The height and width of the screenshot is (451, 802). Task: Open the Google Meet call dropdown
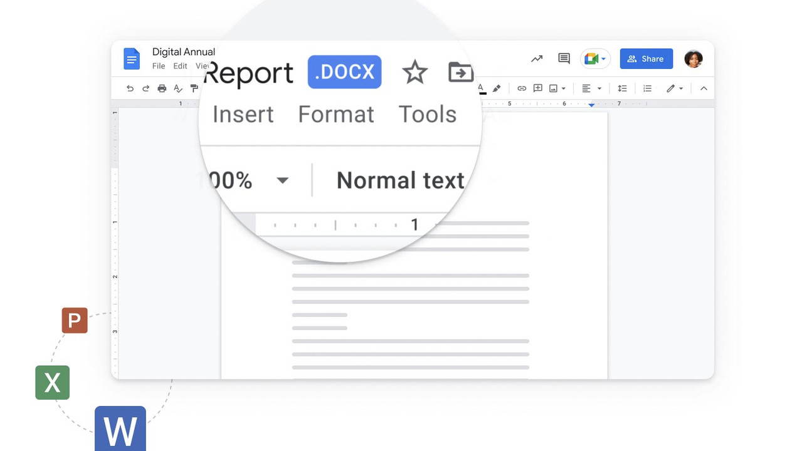(595, 59)
